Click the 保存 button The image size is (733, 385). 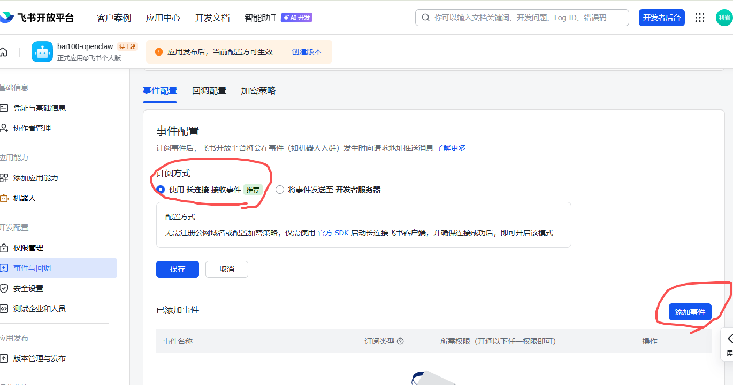[177, 269]
